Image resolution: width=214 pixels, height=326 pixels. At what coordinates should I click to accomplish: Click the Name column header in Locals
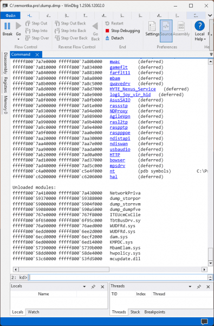43,294
